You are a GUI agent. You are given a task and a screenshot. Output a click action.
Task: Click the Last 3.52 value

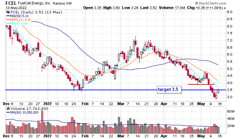click(x=148, y=8)
